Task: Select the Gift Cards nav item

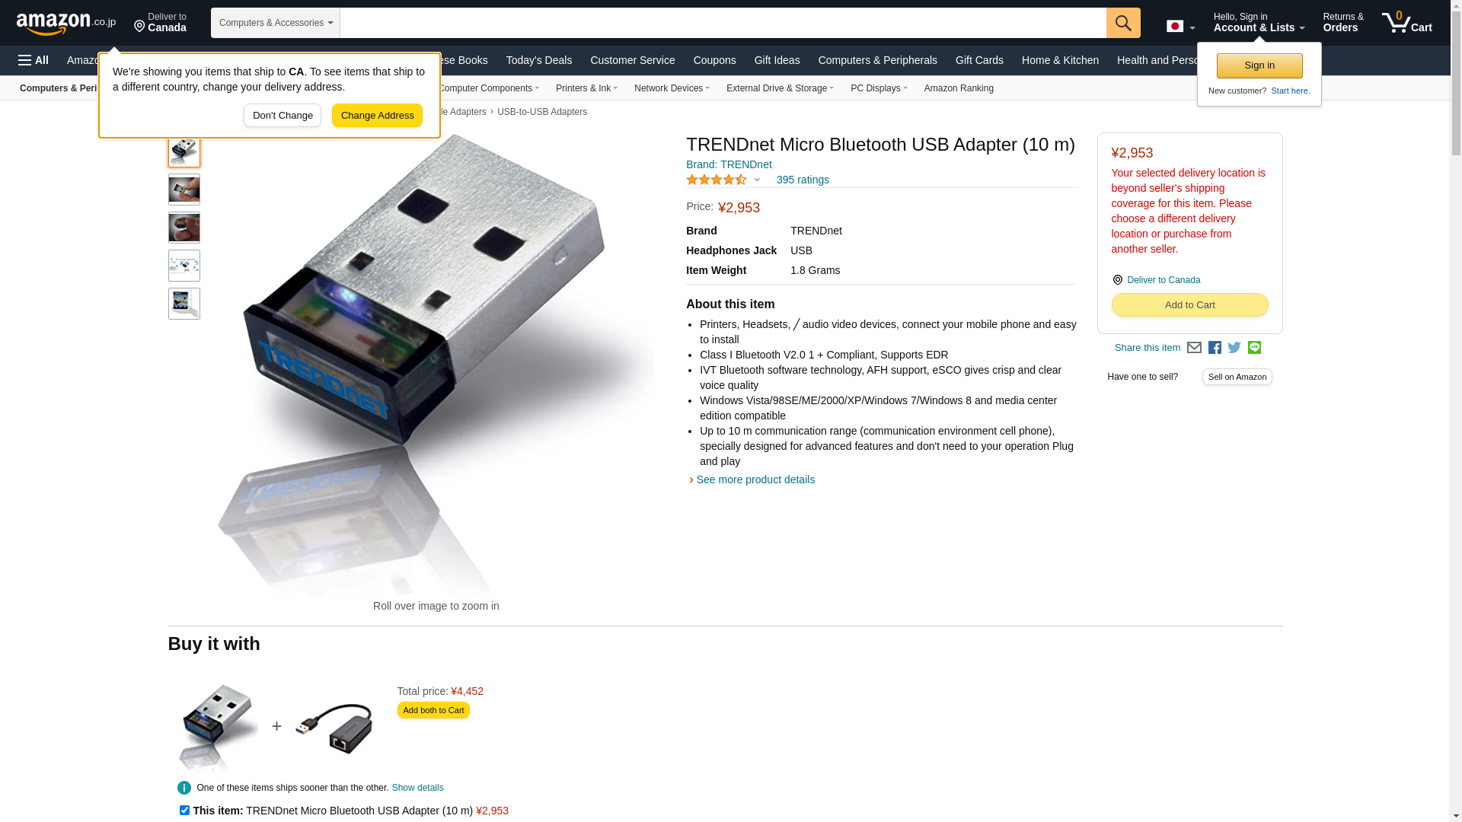Action: (979, 60)
